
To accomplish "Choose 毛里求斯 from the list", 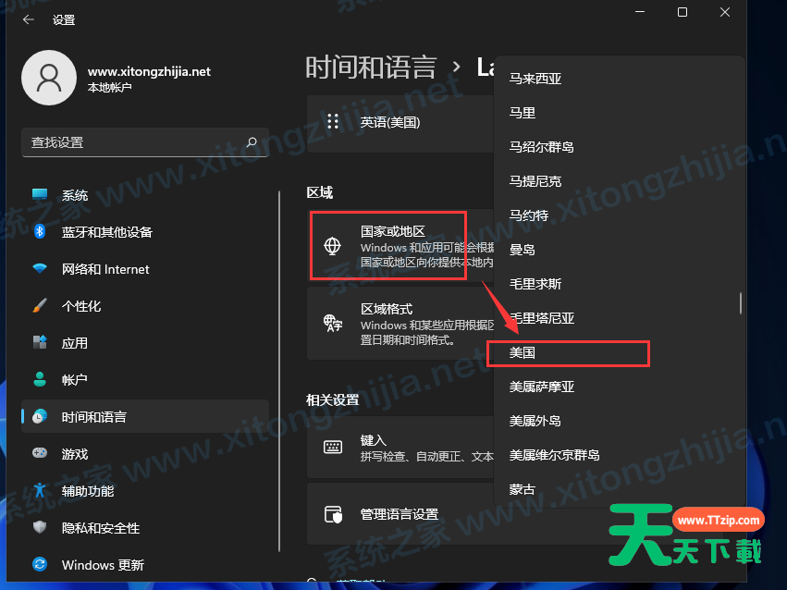I will (x=618, y=284).
